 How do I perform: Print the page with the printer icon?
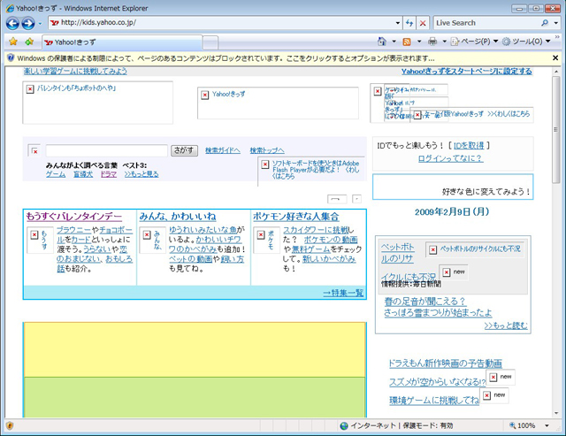pyautogui.click(x=432, y=42)
